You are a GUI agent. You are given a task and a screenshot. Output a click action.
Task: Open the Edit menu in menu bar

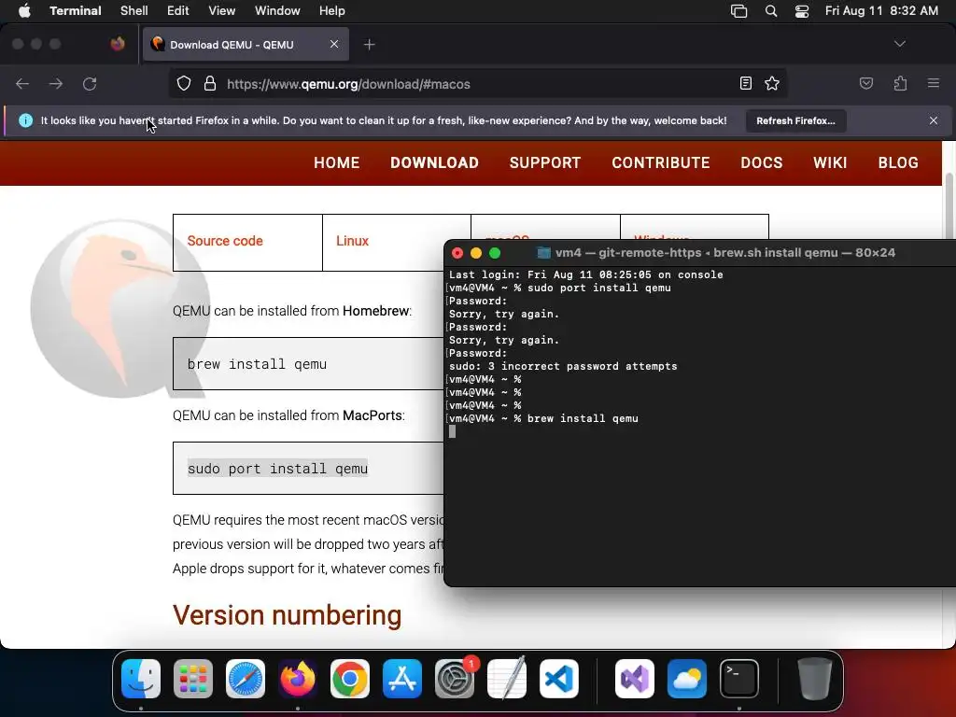pyautogui.click(x=177, y=10)
